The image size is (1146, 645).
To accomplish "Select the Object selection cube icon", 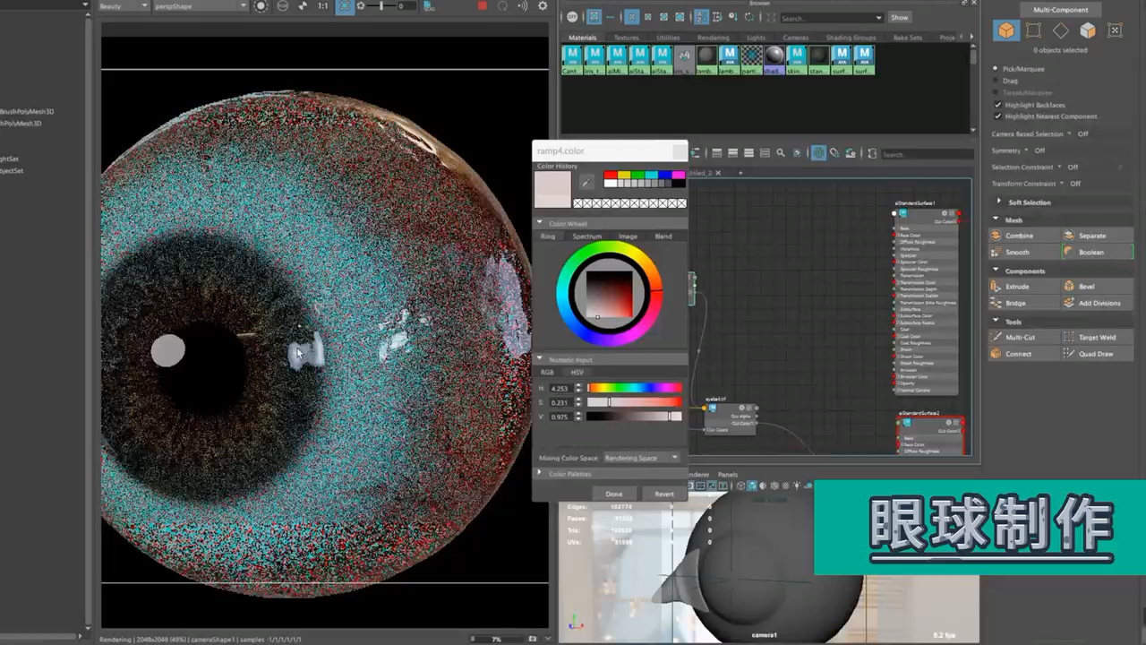I will tap(1007, 30).
